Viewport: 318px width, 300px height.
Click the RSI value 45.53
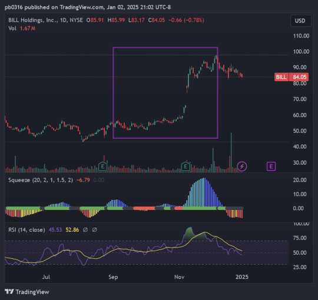[55, 230]
